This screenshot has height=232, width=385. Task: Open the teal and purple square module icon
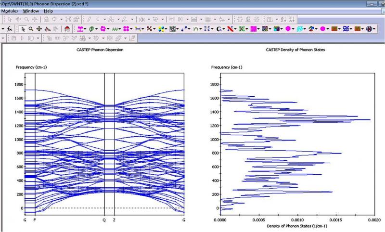(276, 29)
